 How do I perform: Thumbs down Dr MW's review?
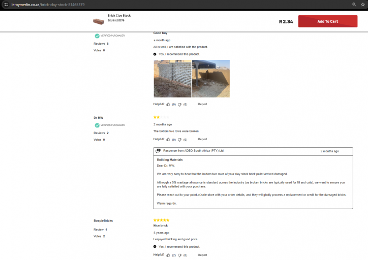[x=179, y=140]
